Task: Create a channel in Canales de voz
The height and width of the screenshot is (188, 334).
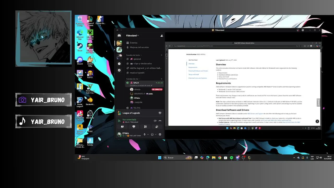Action: pos(162,79)
